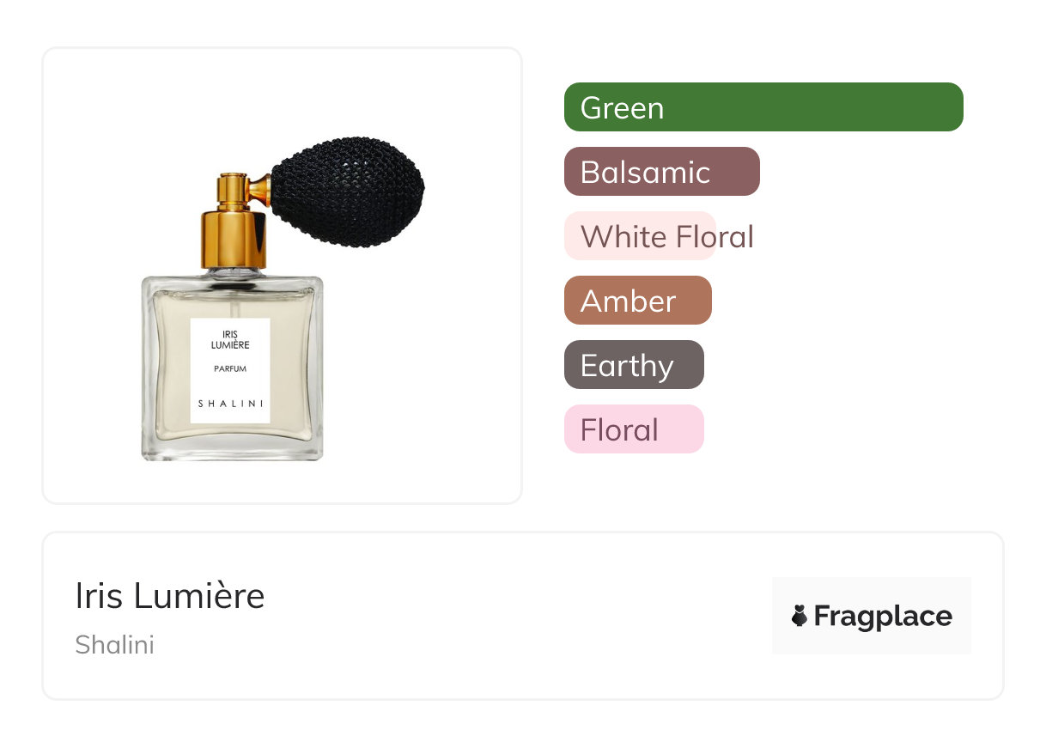Click the Fragplace wordmark text

coord(883,617)
